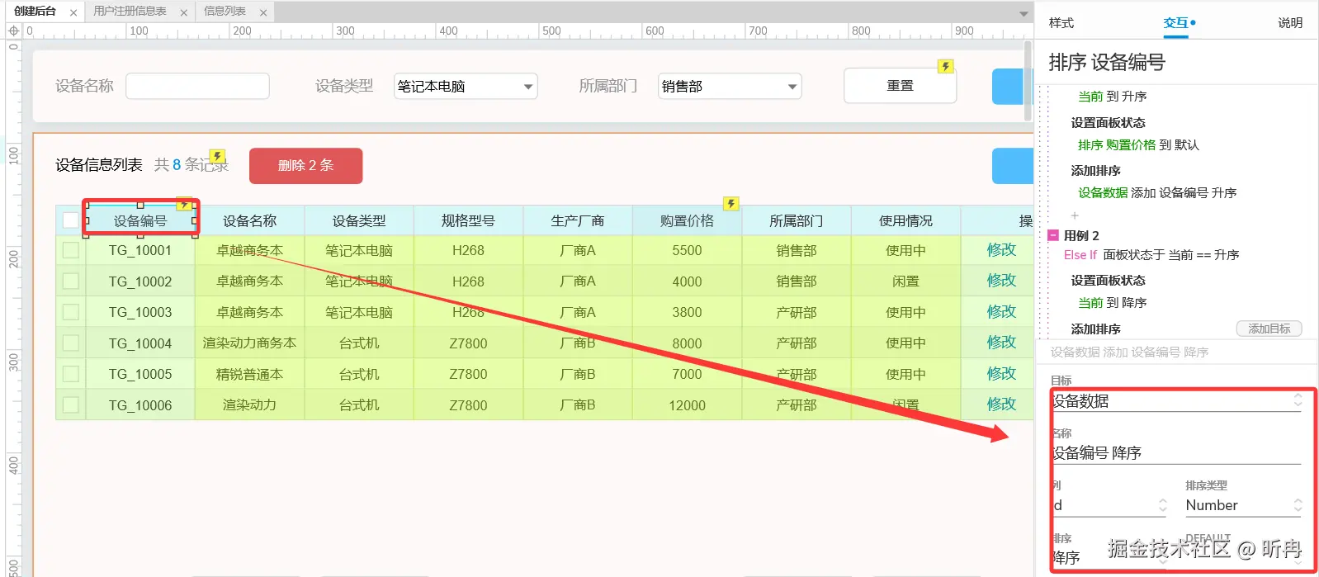This screenshot has height=577, width=1319.
Task: Check the TG_10006 row checkbox
Action: pyautogui.click(x=71, y=404)
